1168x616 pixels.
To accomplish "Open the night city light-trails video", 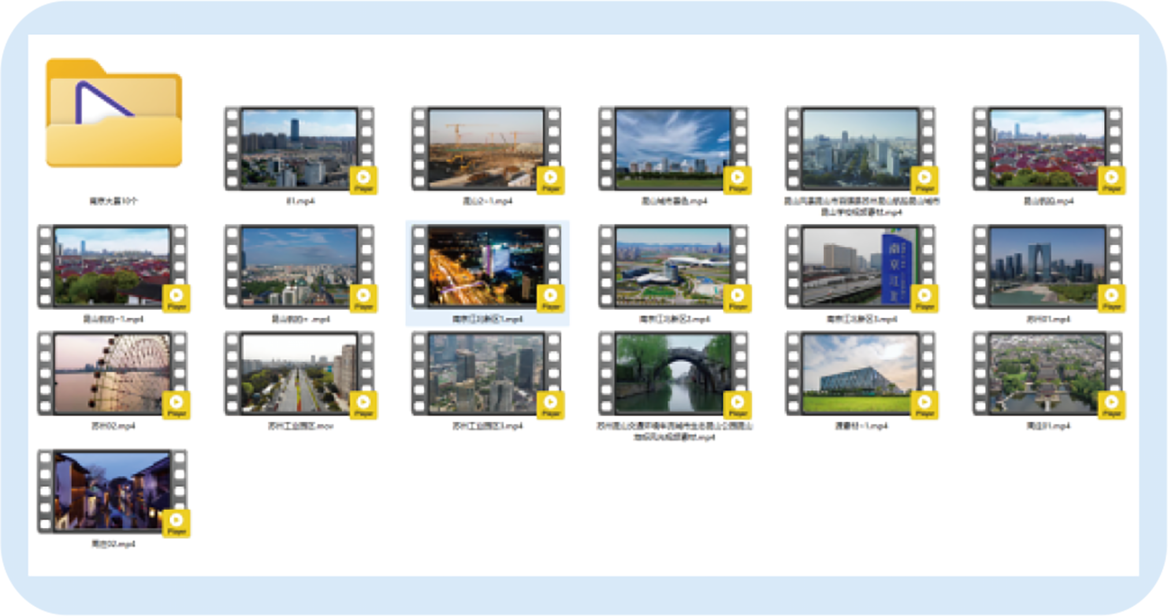I will pos(486,266).
